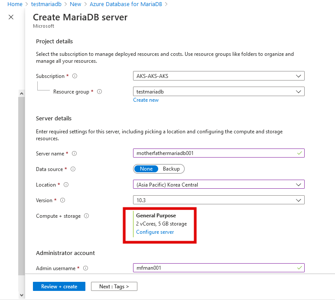
Task: Go to New breadcrumb
Action: [75, 4]
